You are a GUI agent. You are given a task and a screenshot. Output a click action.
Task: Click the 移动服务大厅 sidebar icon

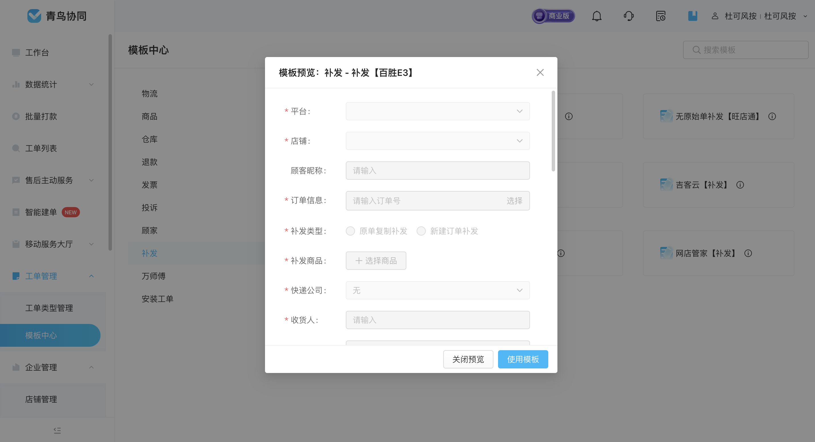(x=16, y=244)
